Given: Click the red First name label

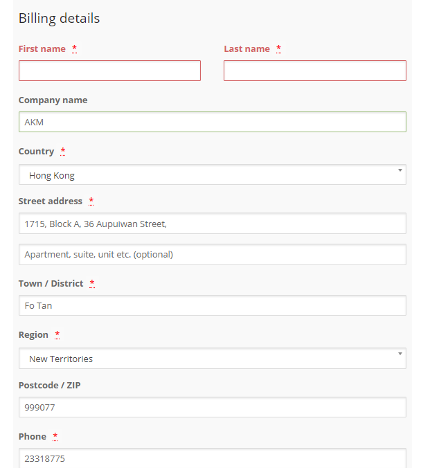Looking at the screenshot, I should point(42,49).
